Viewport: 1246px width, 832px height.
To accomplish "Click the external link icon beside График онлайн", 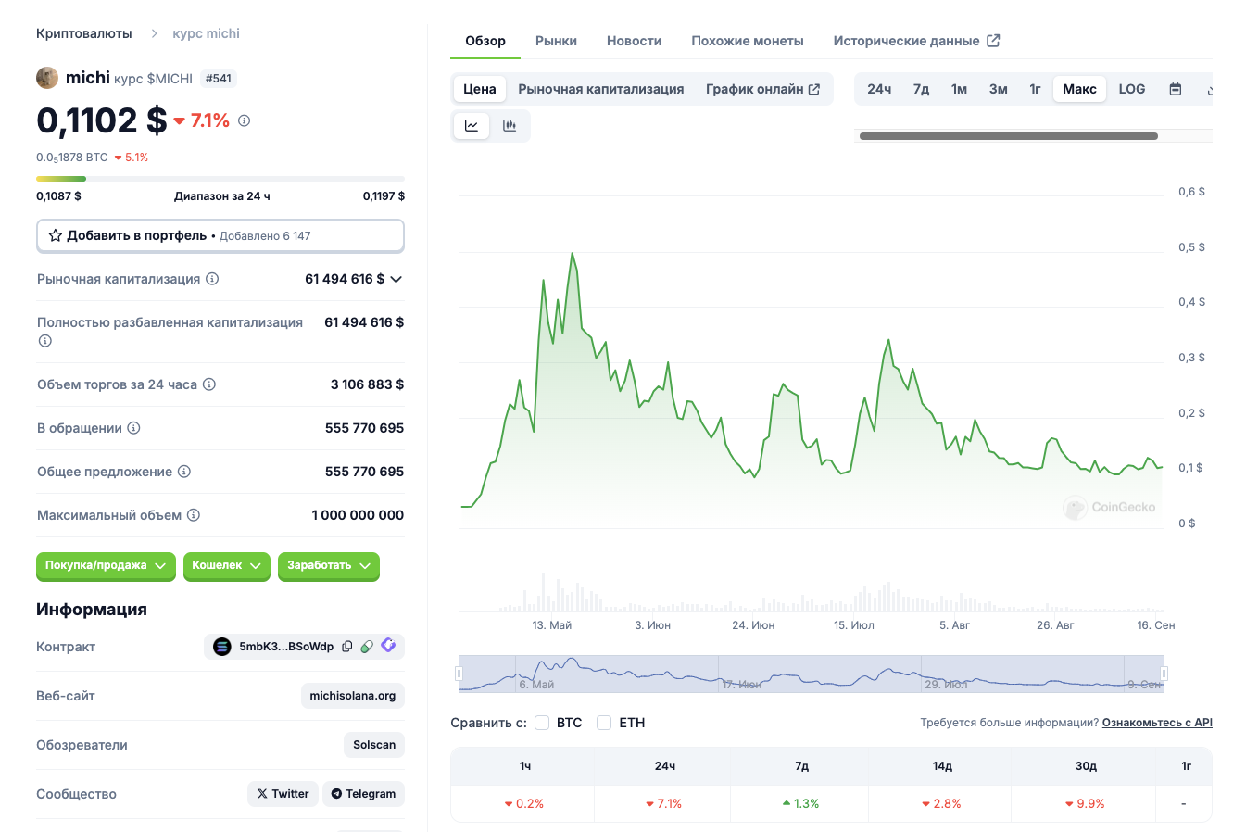I will coord(814,89).
